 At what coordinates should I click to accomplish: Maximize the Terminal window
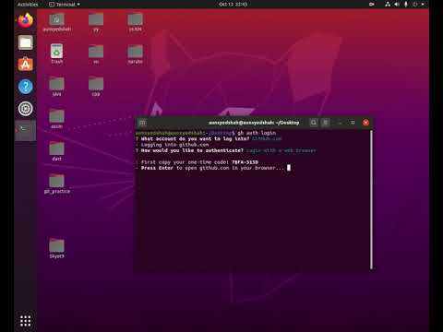[x=353, y=123]
